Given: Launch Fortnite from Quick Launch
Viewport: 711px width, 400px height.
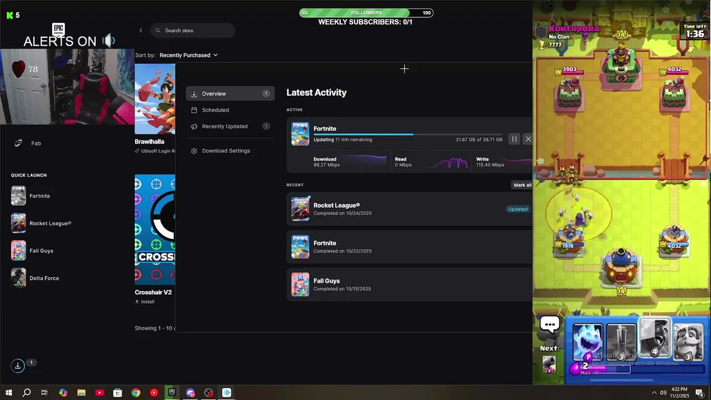Looking at the screenshot, I should pos(31,196).
